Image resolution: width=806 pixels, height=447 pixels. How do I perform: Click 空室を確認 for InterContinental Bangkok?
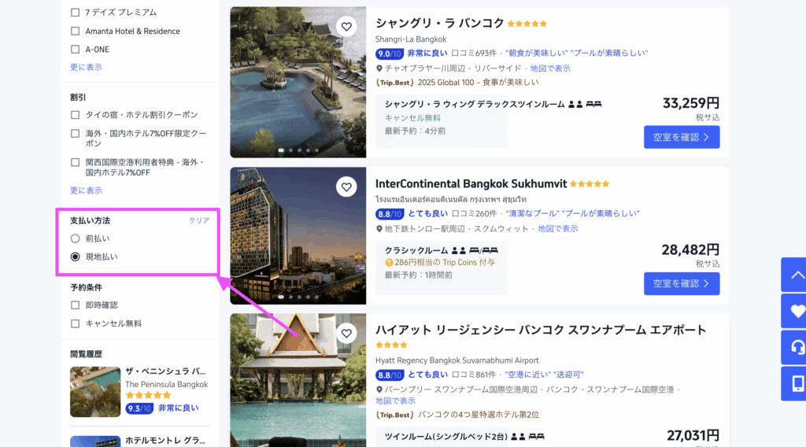681,283
